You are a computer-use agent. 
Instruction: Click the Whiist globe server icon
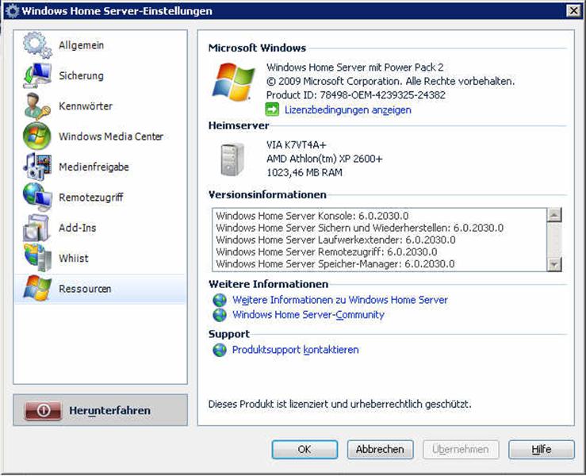click(37, 258)
